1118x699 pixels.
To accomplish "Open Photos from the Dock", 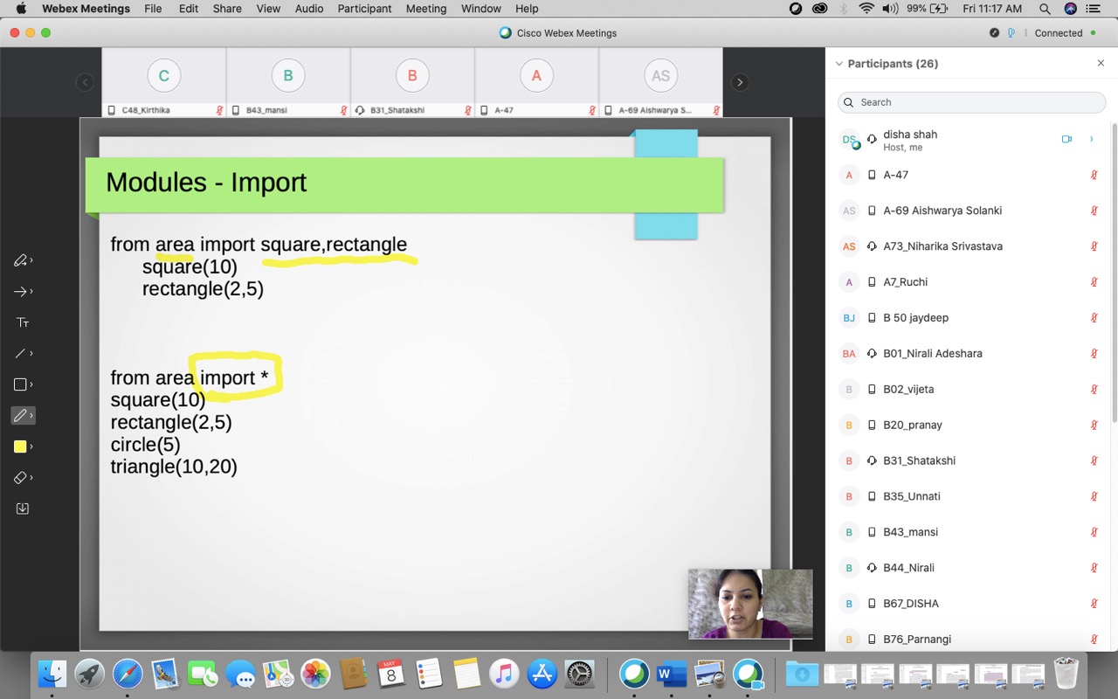I will (315, 674).
